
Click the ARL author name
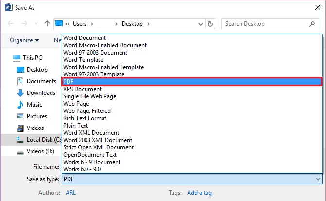click(x=70, y=193)
